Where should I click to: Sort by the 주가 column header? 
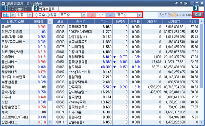[104, 22]
